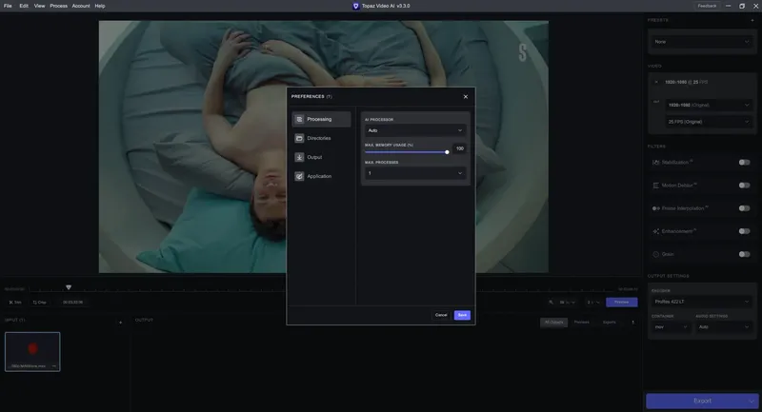Open the Process menu
This screenshot has width=762, height=412.
point(58,6)
